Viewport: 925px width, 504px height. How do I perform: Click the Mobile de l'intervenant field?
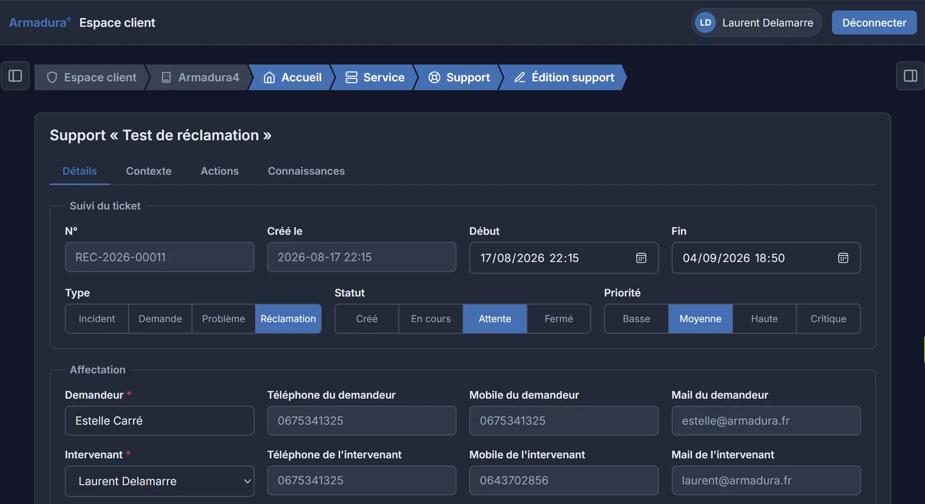(564, 480)
